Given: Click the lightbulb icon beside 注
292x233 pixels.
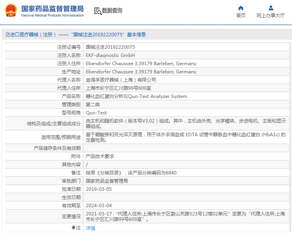Looking at the screenshot, I should tap(73, 228).
